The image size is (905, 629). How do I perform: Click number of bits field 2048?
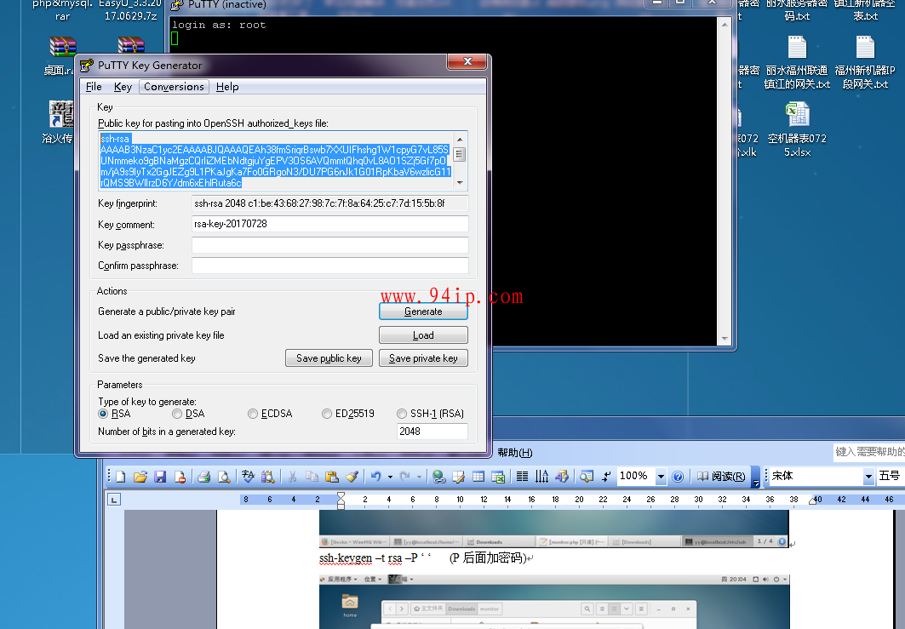pos(432,432)
